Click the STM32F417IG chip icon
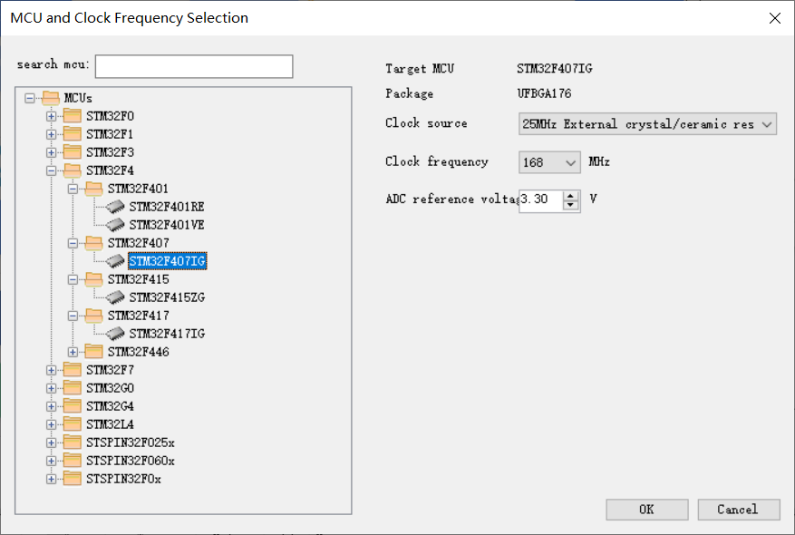This screenshot has width=795, height=535. click(x=116, y=333)
